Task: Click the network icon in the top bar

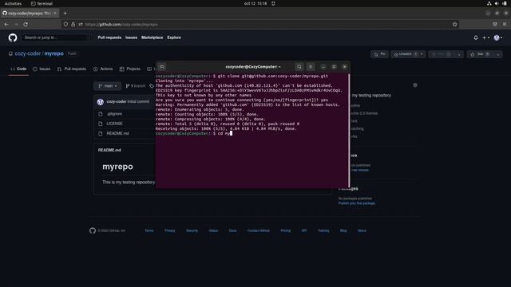Action: (489, 3)
